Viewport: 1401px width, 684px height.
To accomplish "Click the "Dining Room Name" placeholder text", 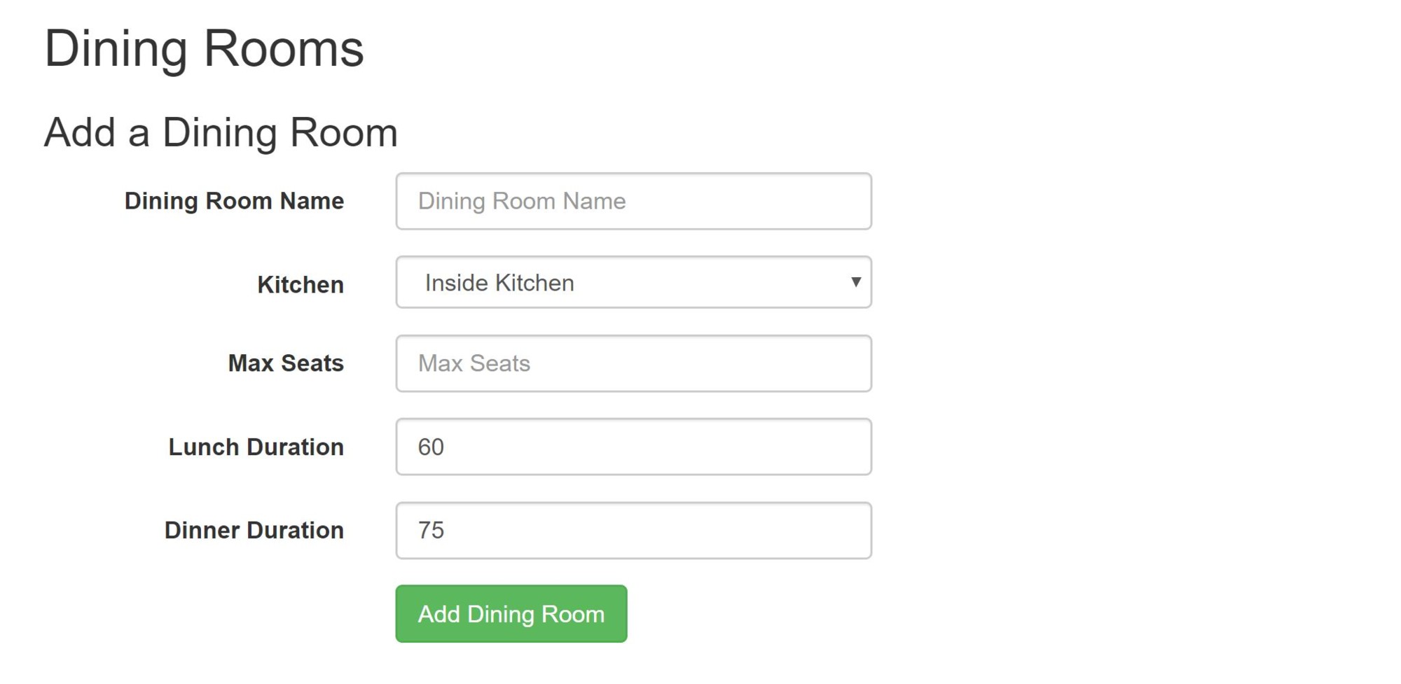I will pos(522,202).
